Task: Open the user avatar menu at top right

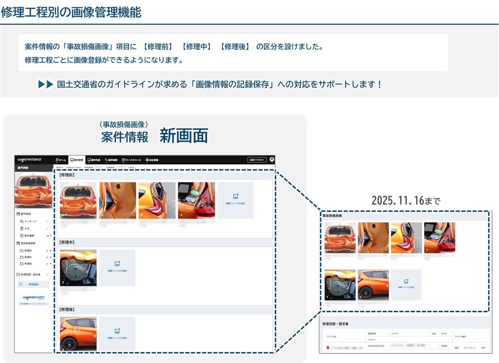Action: tap(272, 160)
